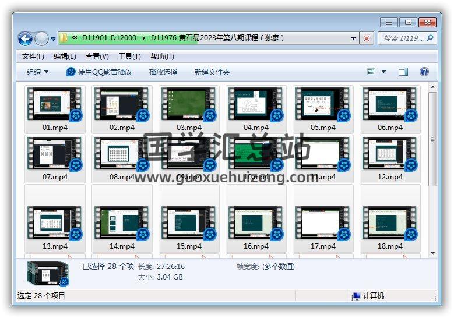Click the Computer icon in status bar
454x318 pixels.
[356, 296]
